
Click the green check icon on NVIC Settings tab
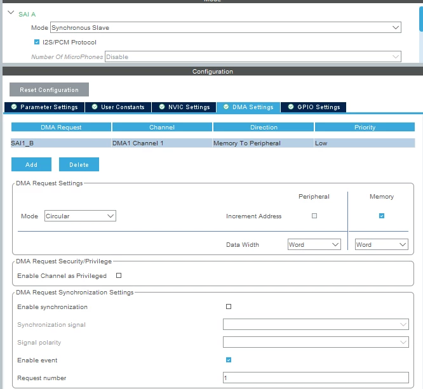click(162, 107)
